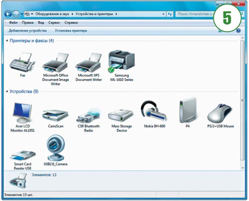Click the Устройства (9) group header
This screenshot has height=201, width=249.
pos(24,91)
